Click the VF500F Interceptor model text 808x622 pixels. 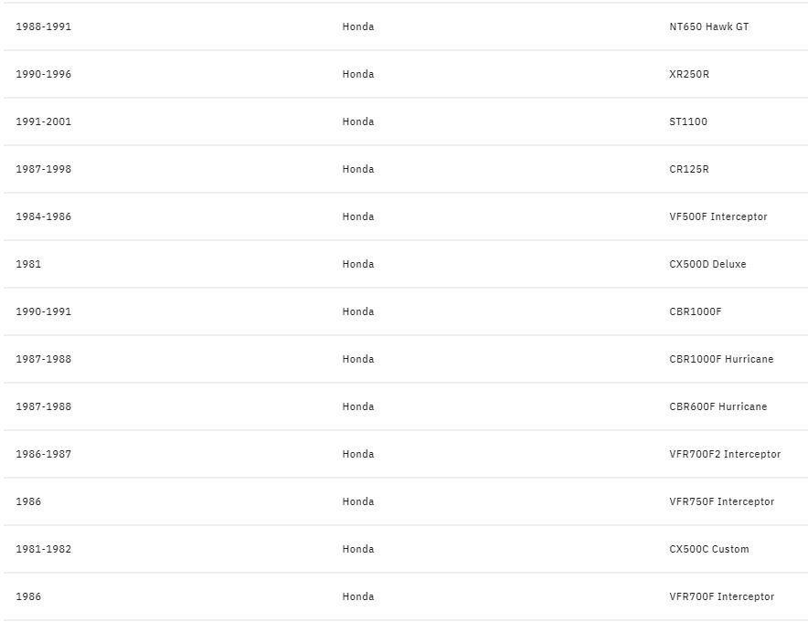(718, 217)
